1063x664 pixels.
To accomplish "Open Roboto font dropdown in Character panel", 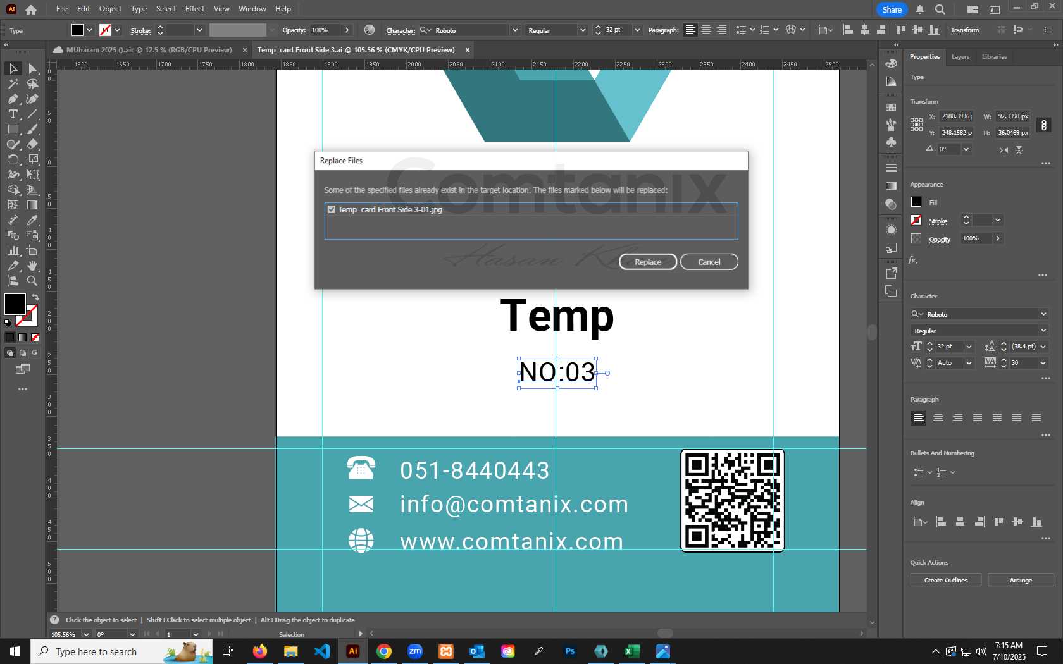I will coord(1043,314).
